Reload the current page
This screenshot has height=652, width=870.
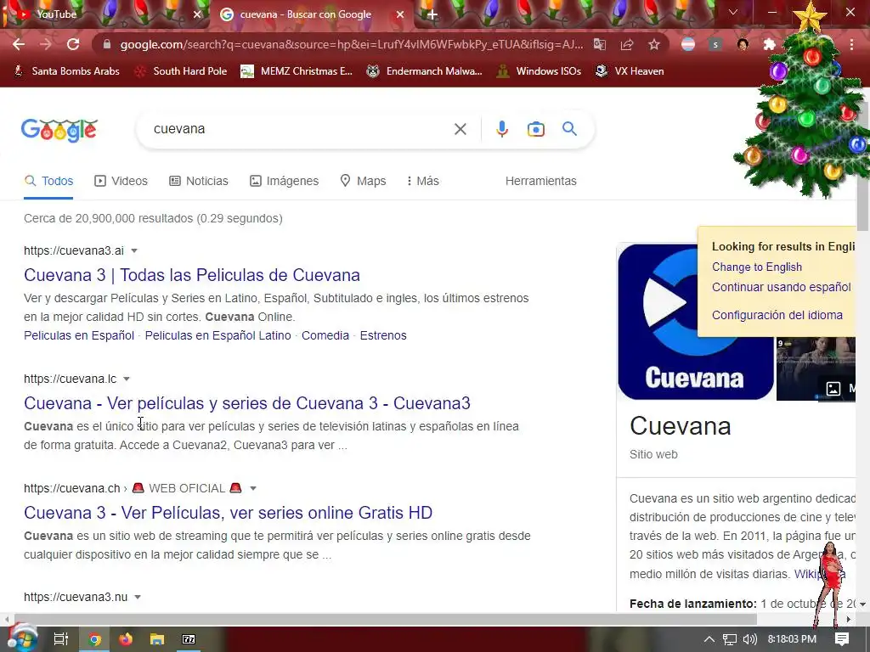[x=73, y=44]
